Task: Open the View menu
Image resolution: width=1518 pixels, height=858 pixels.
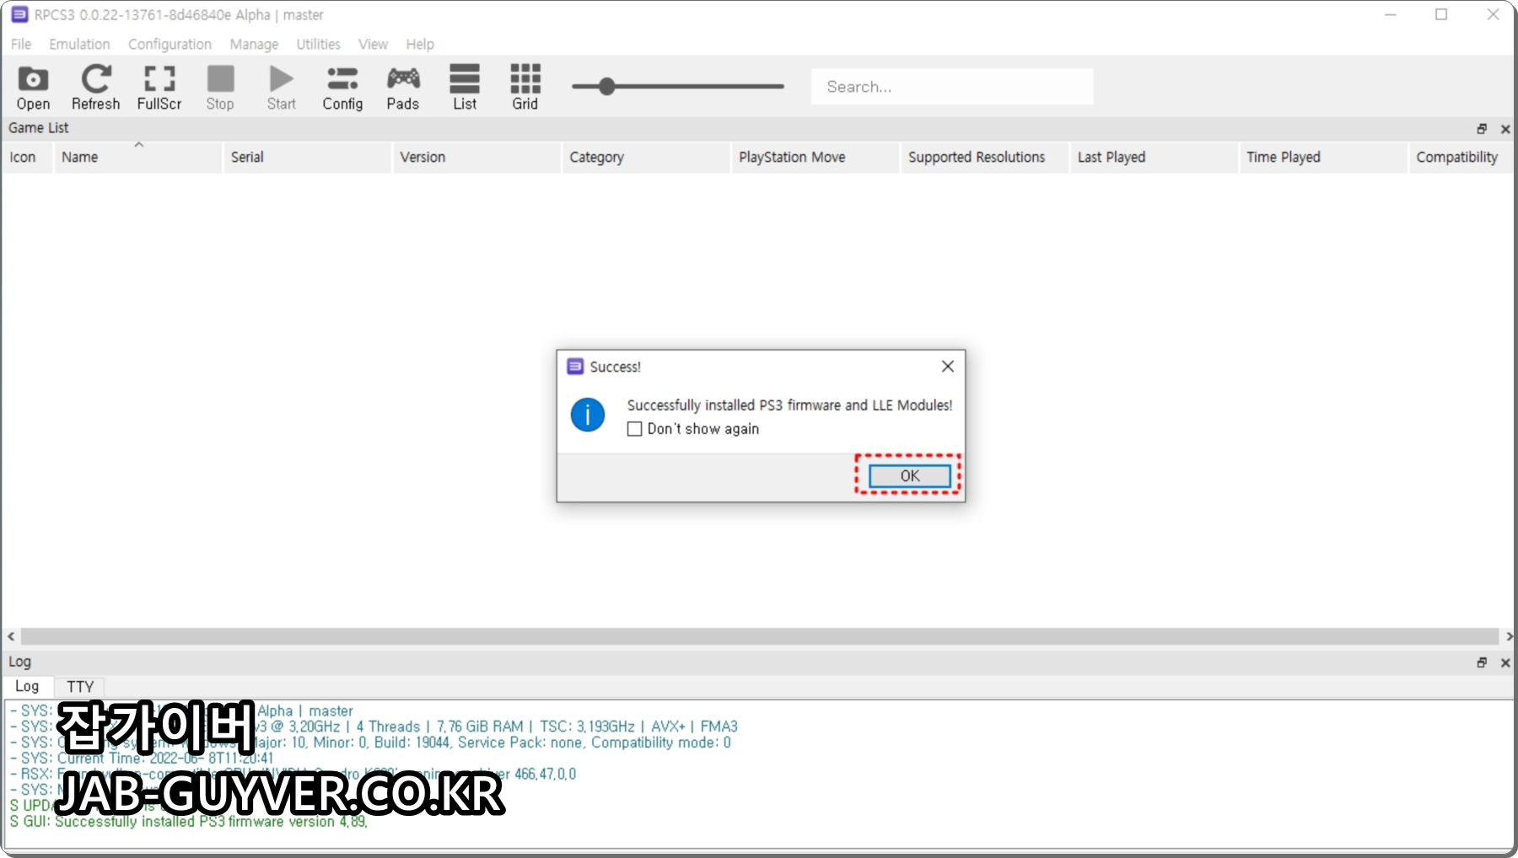Action: click(x=373, y=44)
